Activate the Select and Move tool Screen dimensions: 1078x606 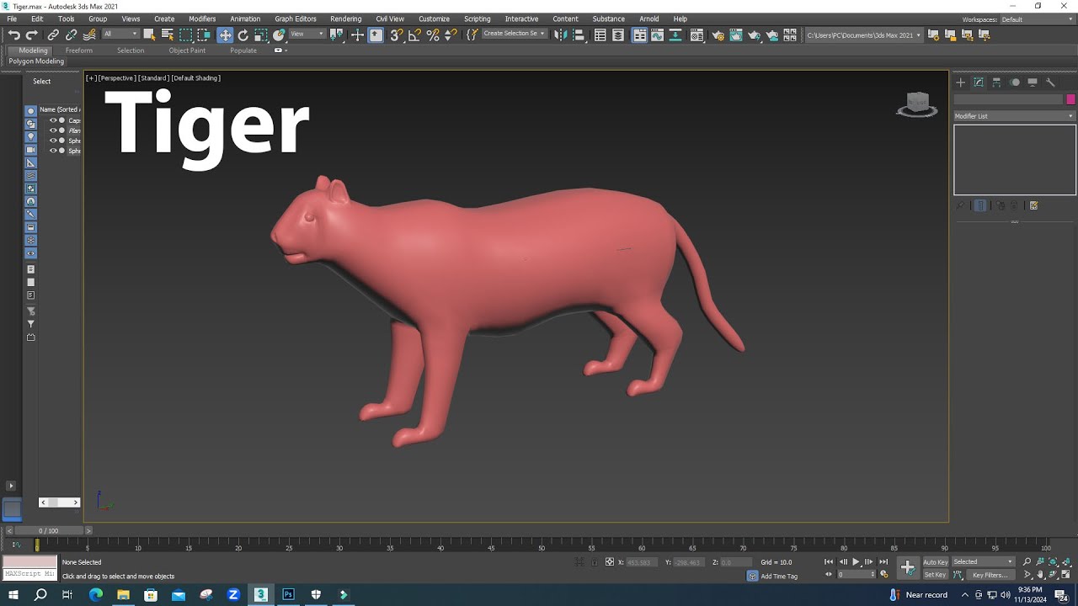coord(225,35)
